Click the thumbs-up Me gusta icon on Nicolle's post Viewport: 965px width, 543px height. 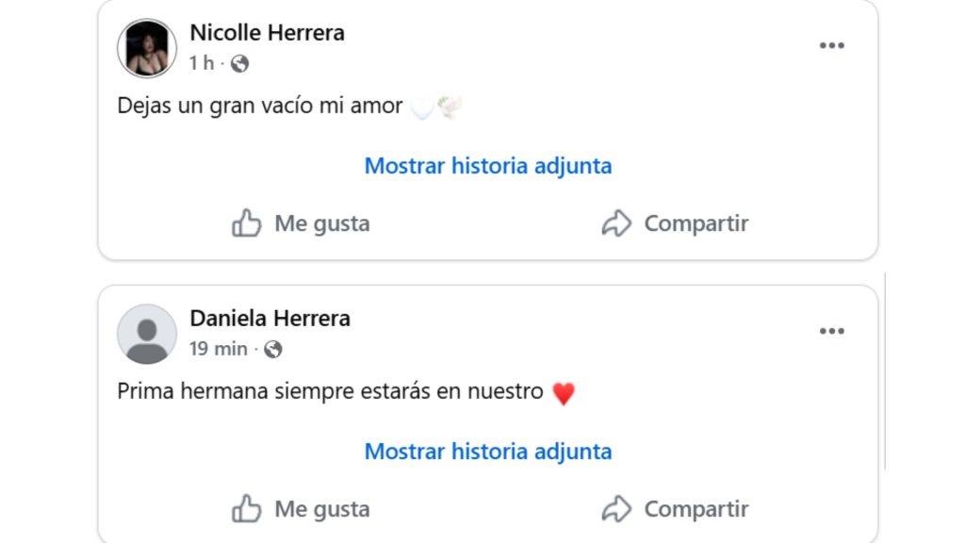[x=247, y=223]
